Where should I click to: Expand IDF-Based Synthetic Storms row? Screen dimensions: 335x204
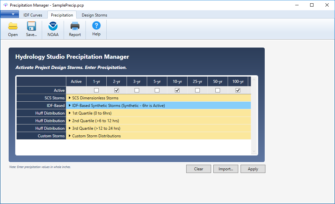(70, 105)
